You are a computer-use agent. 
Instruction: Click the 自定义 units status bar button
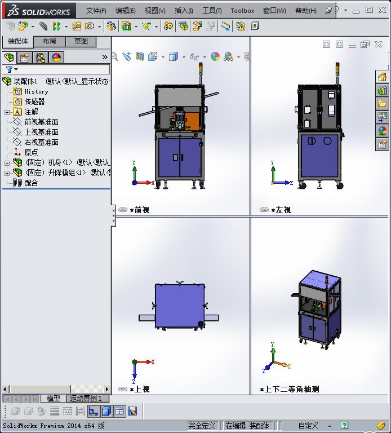coord(308,426)
